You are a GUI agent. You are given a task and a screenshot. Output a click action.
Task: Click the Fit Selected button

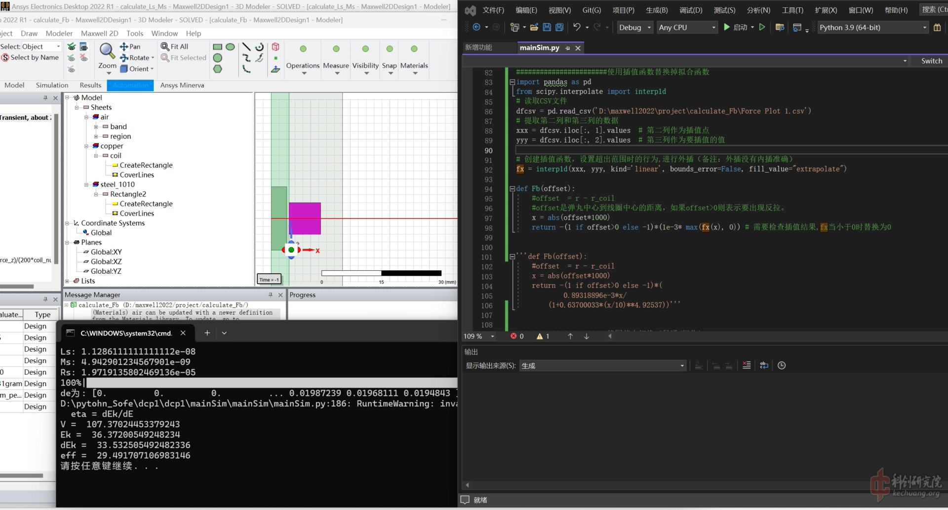point(183,58)
